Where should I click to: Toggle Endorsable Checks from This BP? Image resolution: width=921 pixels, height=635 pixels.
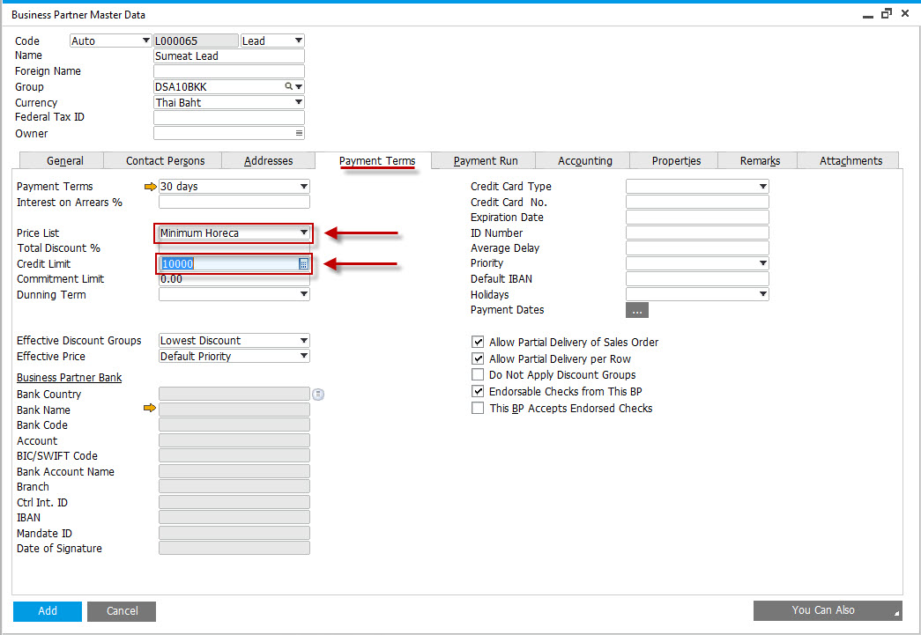click(x=478, y=391)
